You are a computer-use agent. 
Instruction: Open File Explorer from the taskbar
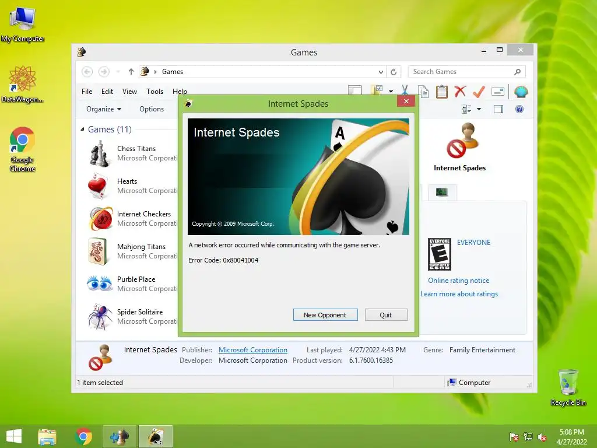pos(47,436)
